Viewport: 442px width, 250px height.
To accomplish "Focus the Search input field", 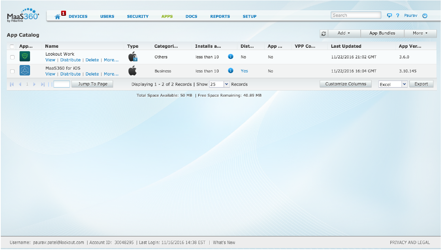I will point(356,15).
